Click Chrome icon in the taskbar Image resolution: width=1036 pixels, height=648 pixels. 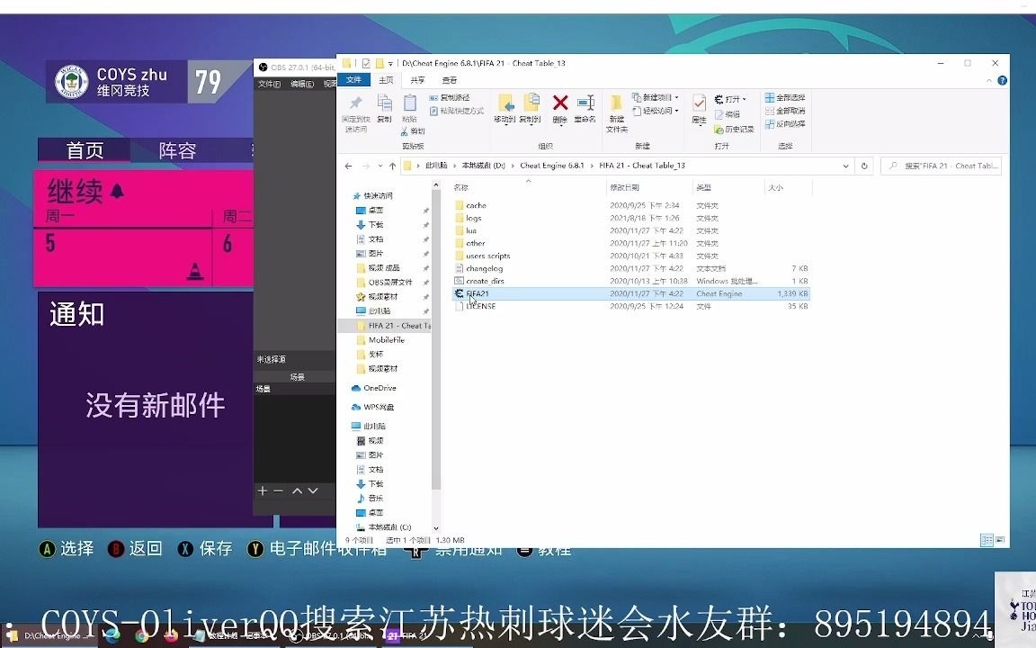click(142, 636)
